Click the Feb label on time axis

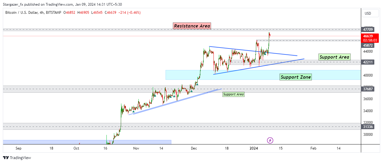[313, 148]
